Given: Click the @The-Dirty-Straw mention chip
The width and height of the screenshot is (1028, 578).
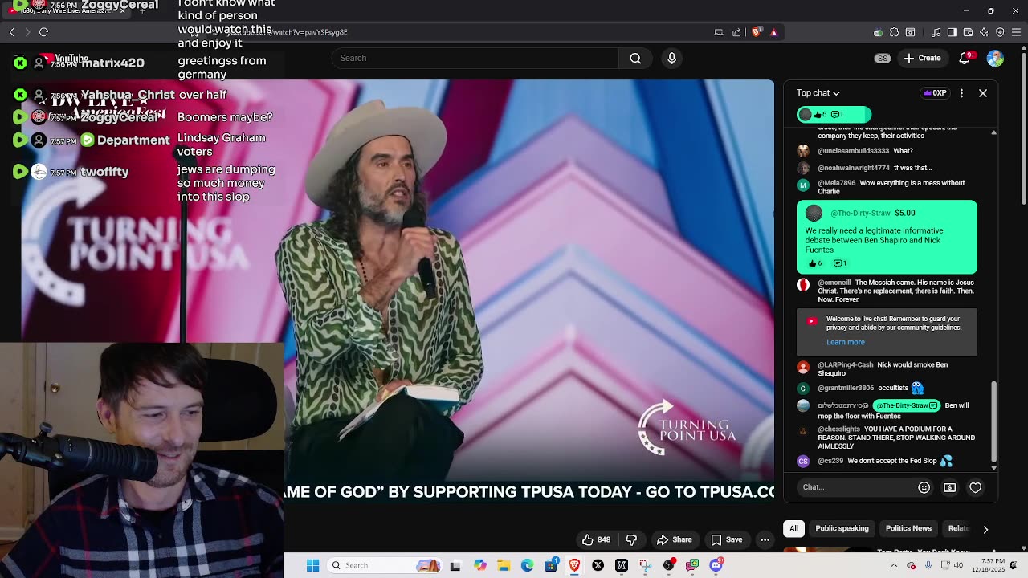Looking at the screenshot, I should (x=906, y=405).
